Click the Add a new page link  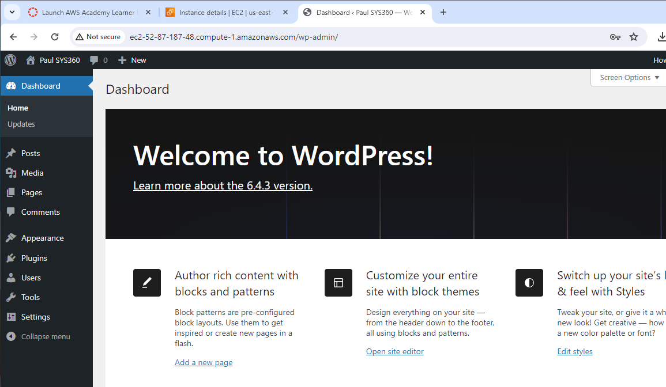click(x=204, y=362)
